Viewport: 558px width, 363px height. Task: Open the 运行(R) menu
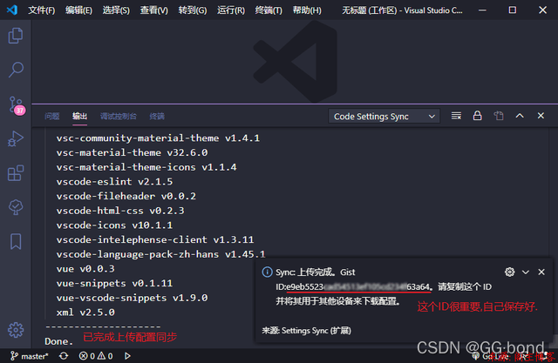pyautogui.click(x=231, y=10)
